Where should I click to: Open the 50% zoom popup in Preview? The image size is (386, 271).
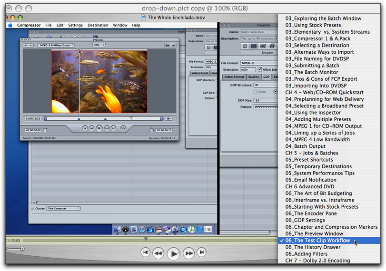(x=99, y=45)
